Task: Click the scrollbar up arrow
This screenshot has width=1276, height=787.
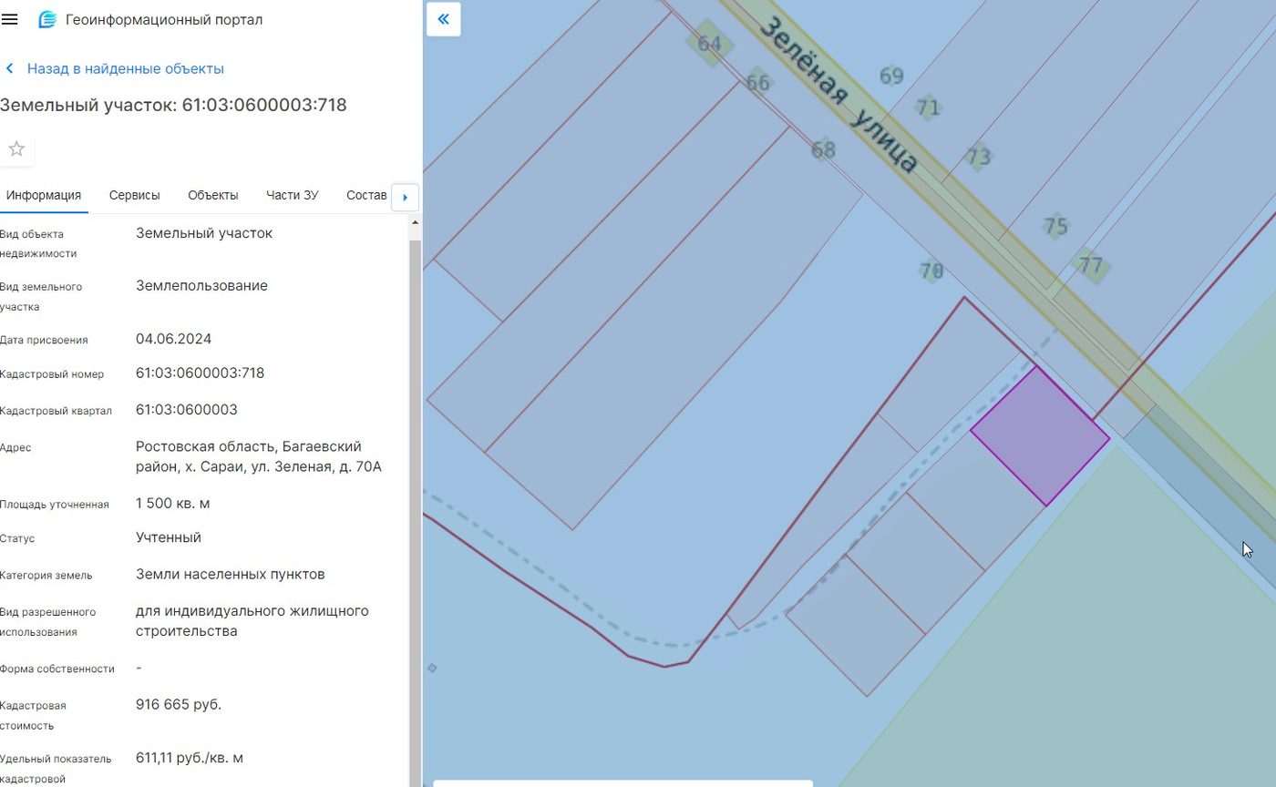Action: point(415,223)
